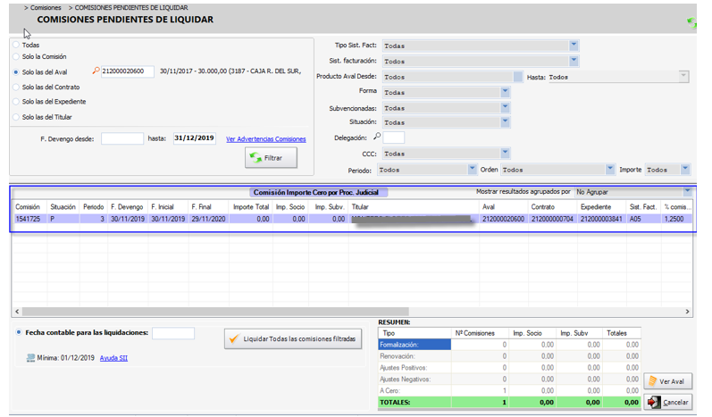Choose Solo las del Expediente option
This screenshot has height=417, width=712.
[16, 102]
